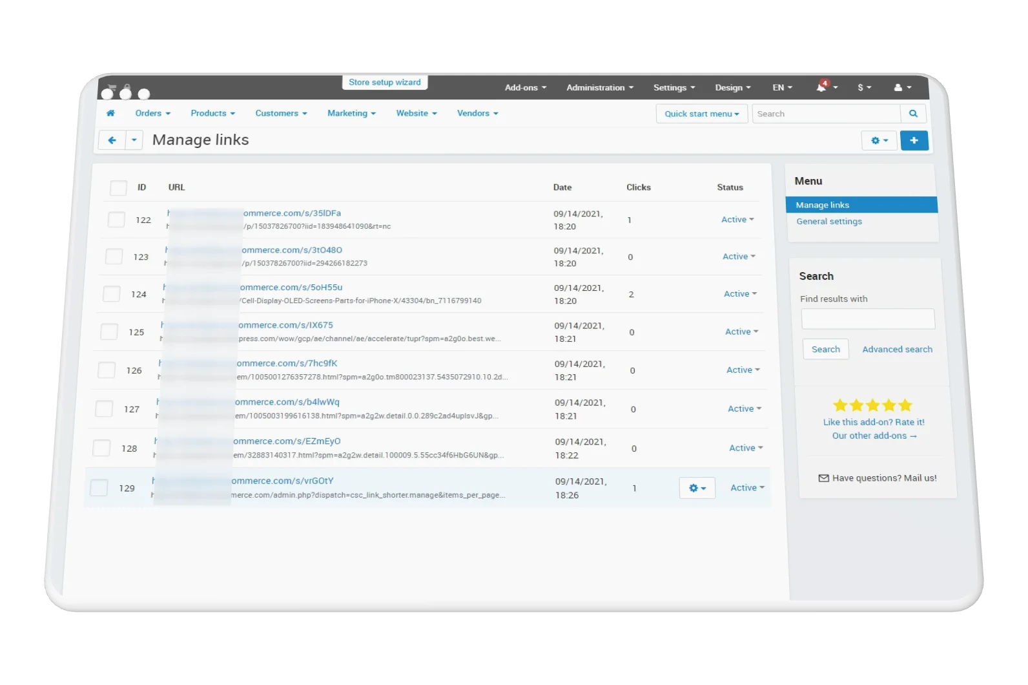Click the Advanced search link
1028x685 pixels.
pos(897,349)
